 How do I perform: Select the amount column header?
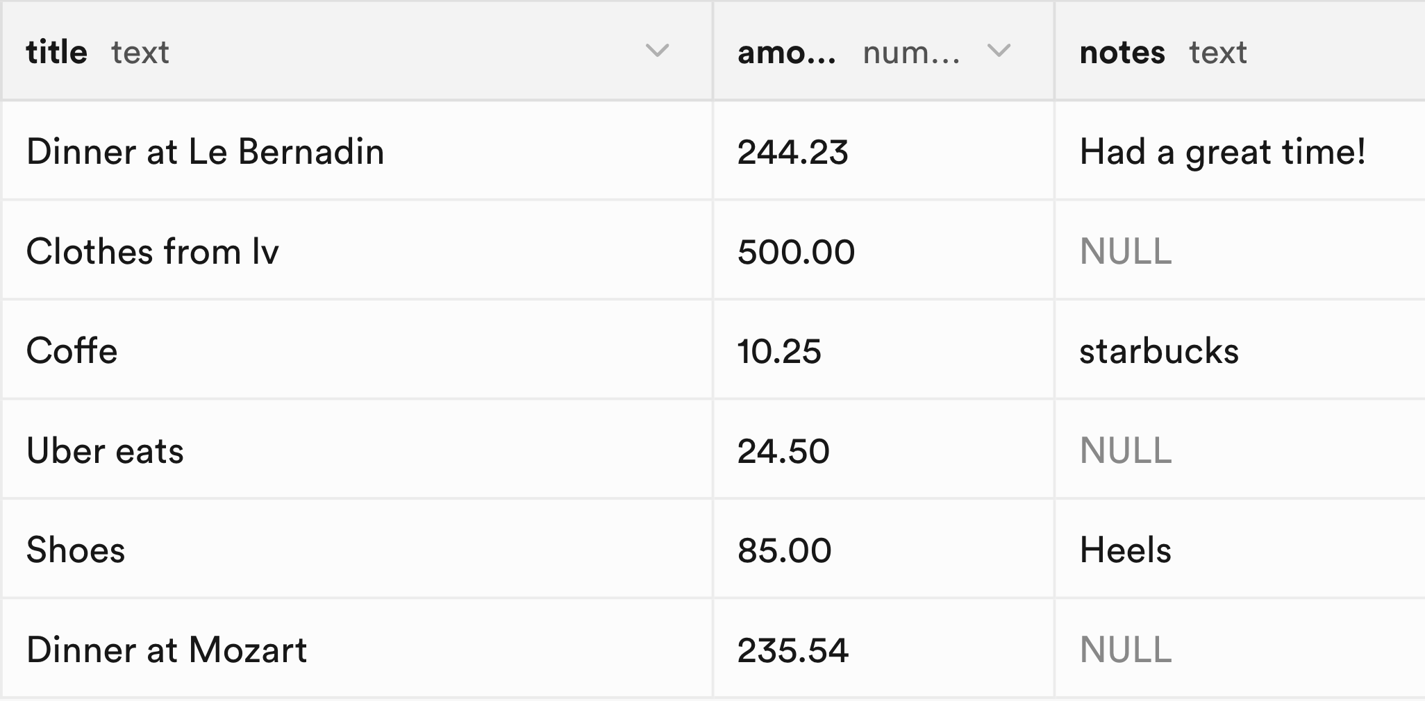787,52
